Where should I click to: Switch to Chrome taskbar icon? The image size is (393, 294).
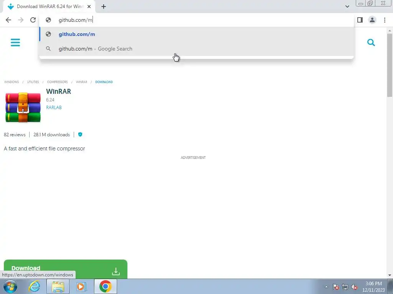pyautogui.click(x=106, y=286)
